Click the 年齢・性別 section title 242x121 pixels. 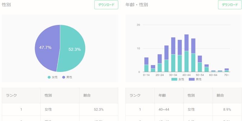click(x=137, y=5)
